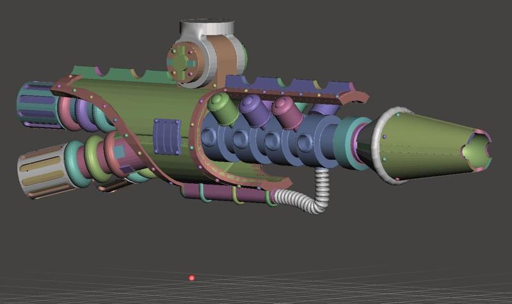Select the round scope mounted on top

point(206,54)
